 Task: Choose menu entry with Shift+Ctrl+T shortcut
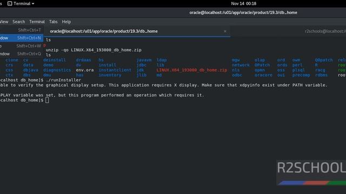coord(22,30)
